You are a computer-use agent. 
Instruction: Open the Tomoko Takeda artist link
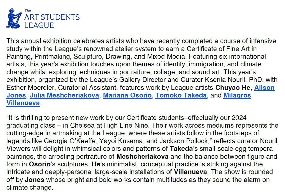pos(181,95)
